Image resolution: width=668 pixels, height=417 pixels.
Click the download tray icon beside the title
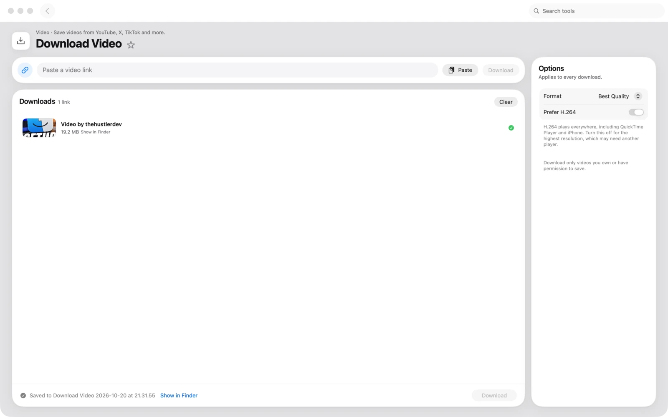(21, 41)
